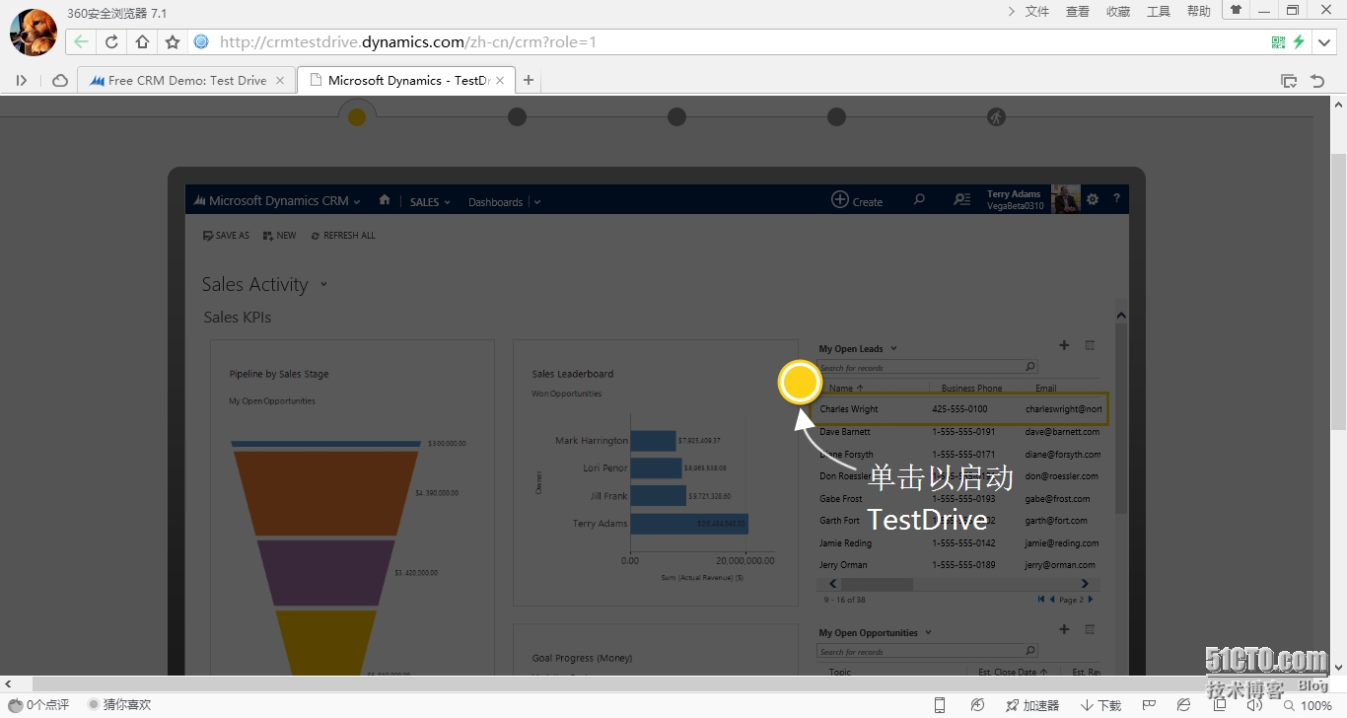Open the Sales Activity dashboard selector arrow
The width and height of the screenshot is (1347, 718).
323,285
